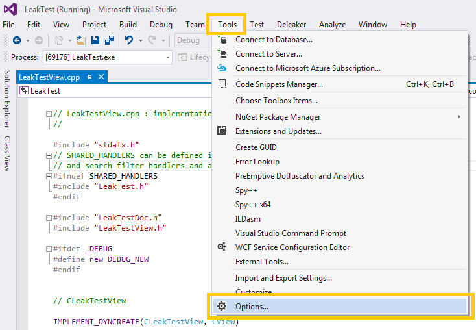
Task: Expand the NuGet Package Manager submenu
Action: pos(459,117)
